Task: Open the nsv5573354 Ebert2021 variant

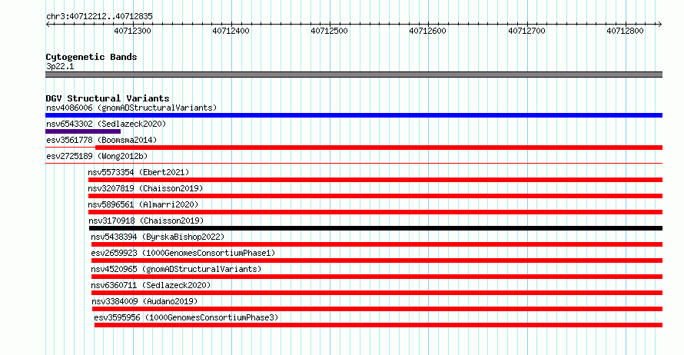Action: (138, 172)
